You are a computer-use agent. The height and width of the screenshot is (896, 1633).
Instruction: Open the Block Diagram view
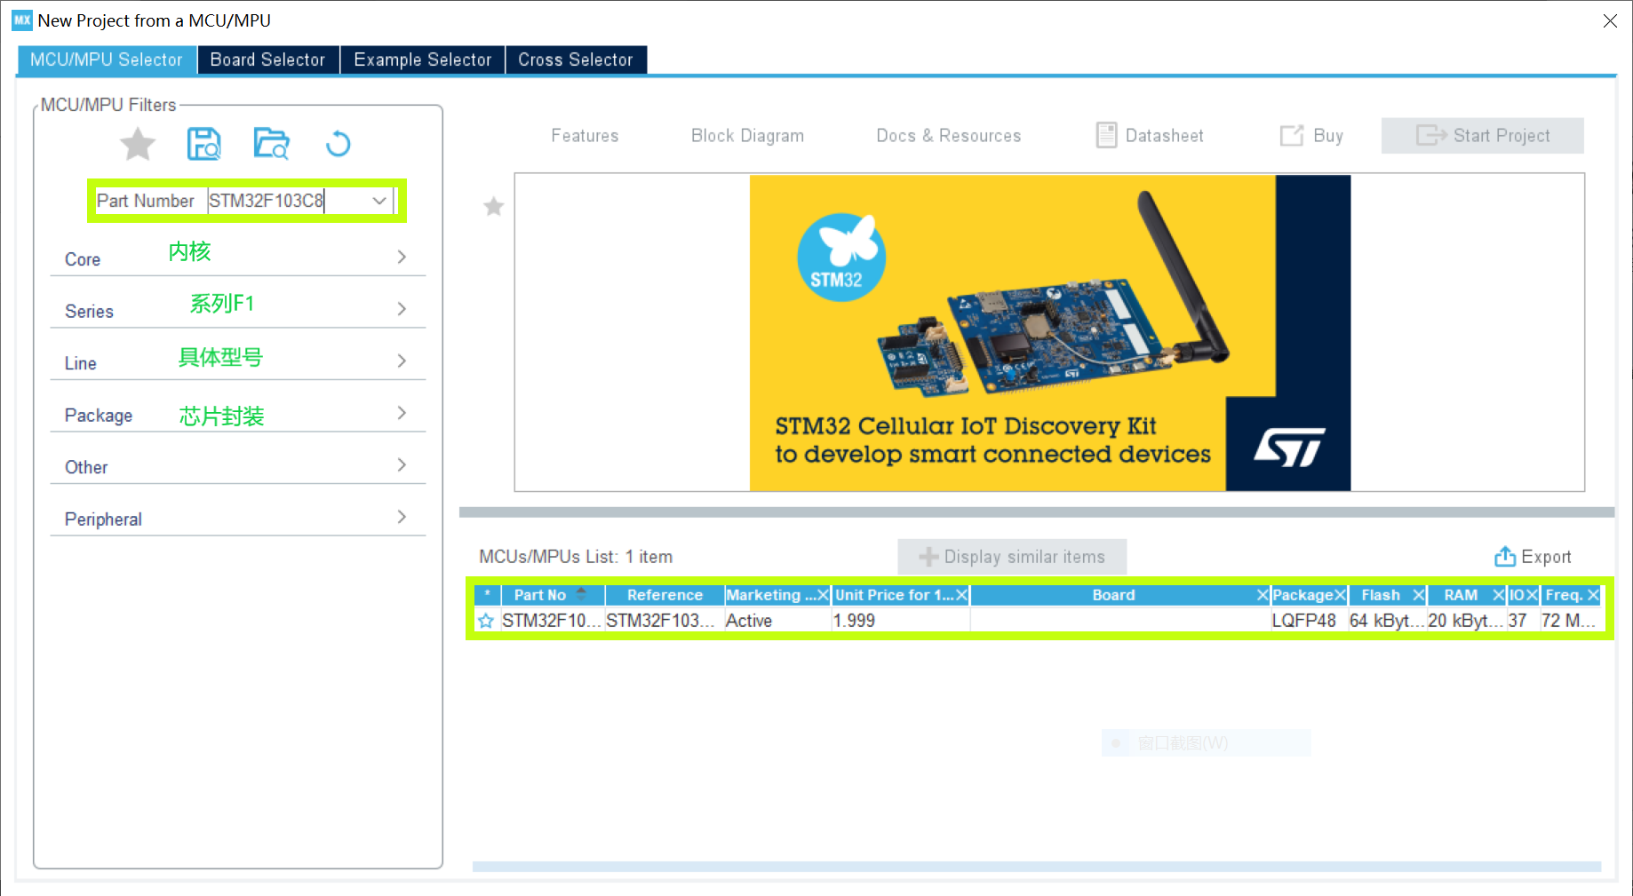pos(747,135)
